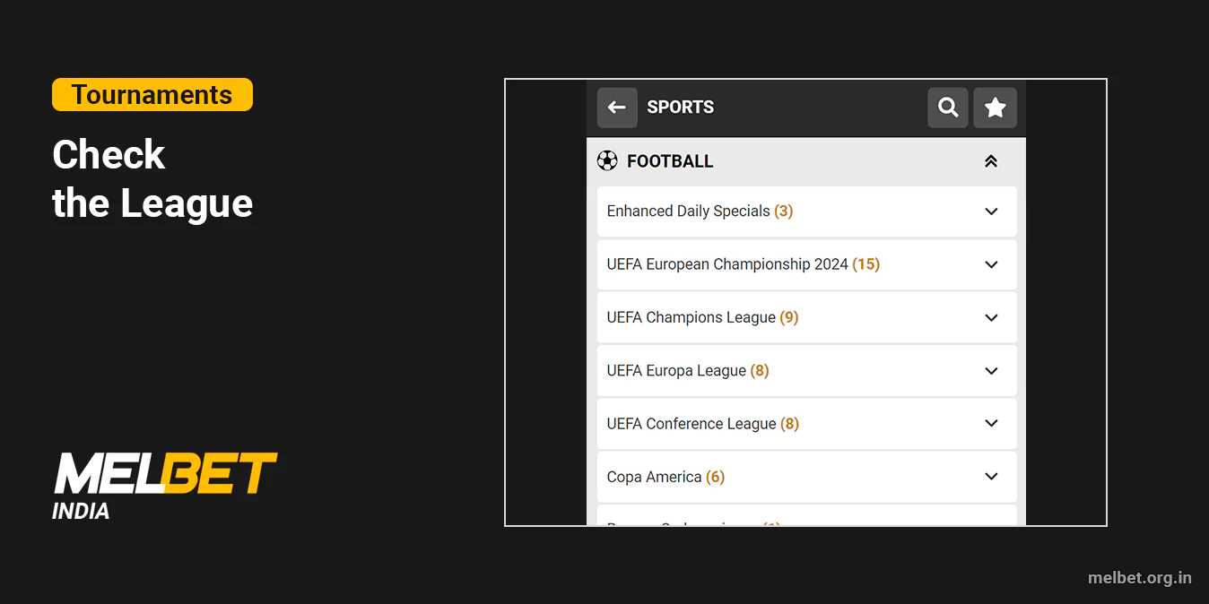
Task: Select the SPORTS header title
Action: [x=679, y=107]
